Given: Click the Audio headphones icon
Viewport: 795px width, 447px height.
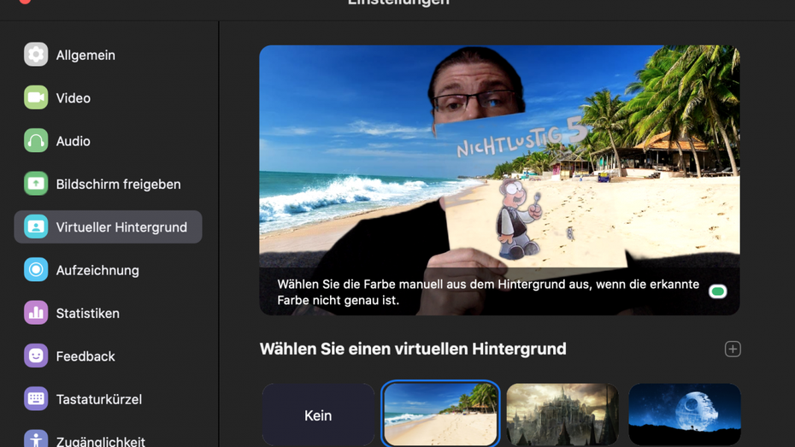Looking at the screenshot, I should coord(36,140).
